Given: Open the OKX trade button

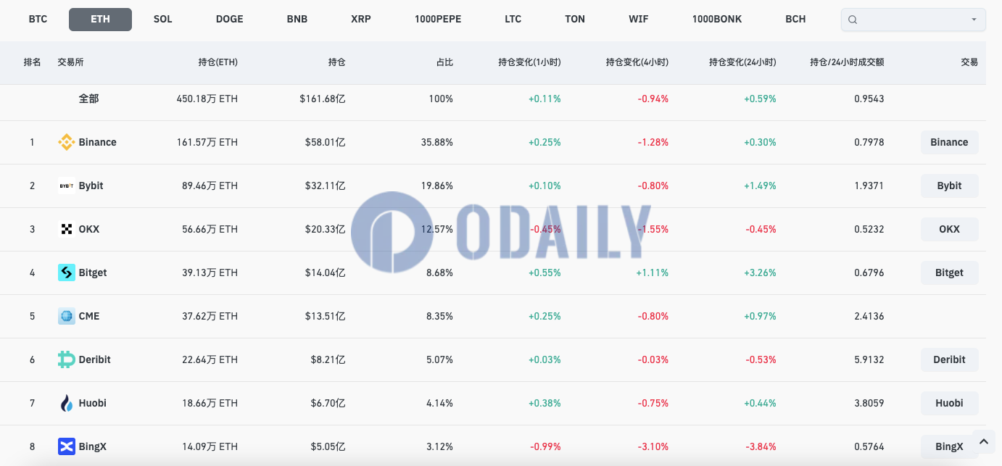Looking at the screenshot, I should coord(949,229).
